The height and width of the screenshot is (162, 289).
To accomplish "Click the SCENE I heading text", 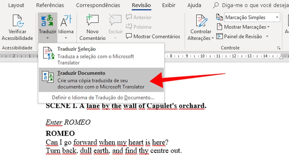I will tap(126, 106).
